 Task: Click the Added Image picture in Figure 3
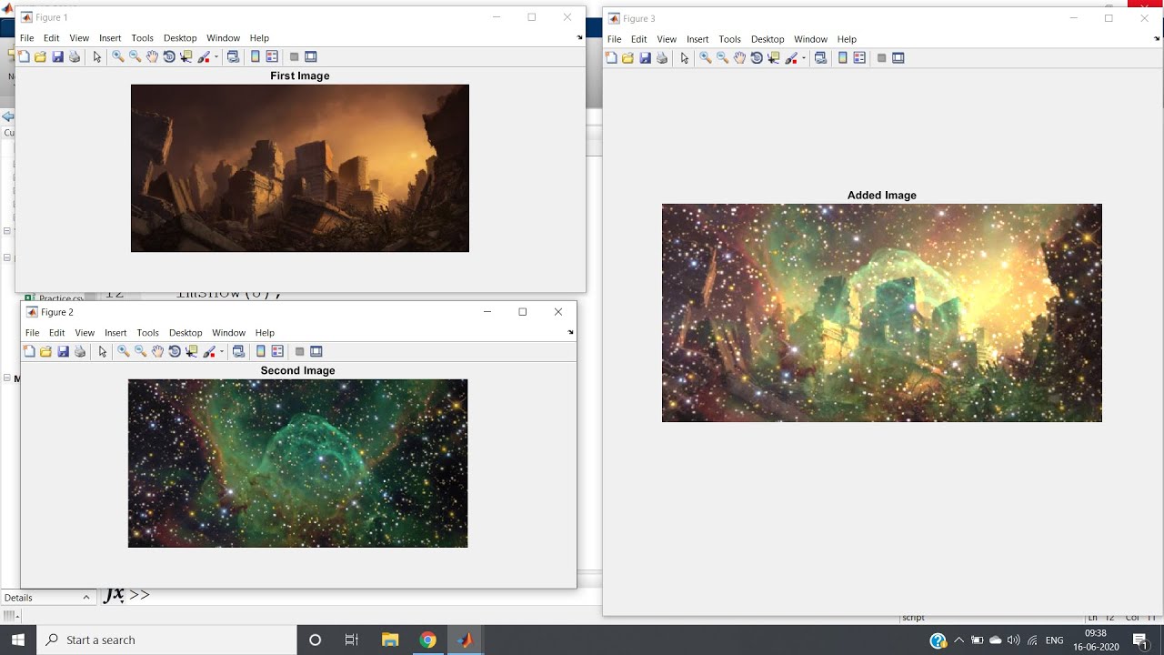pyautogui.click(x=882, y=313)
